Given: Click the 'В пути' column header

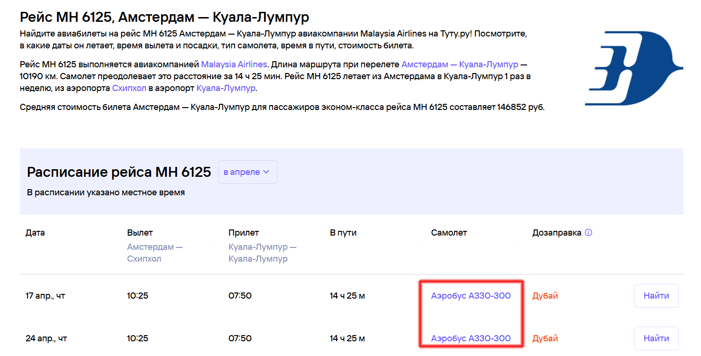Looking at the screenshot, I should (x=343, y=233).
